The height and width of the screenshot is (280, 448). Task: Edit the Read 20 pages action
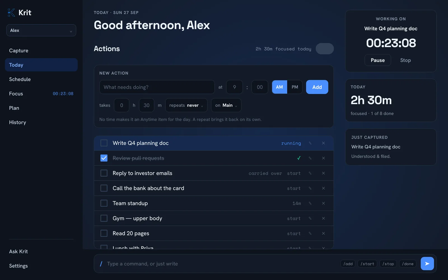[x=310, y=233]
